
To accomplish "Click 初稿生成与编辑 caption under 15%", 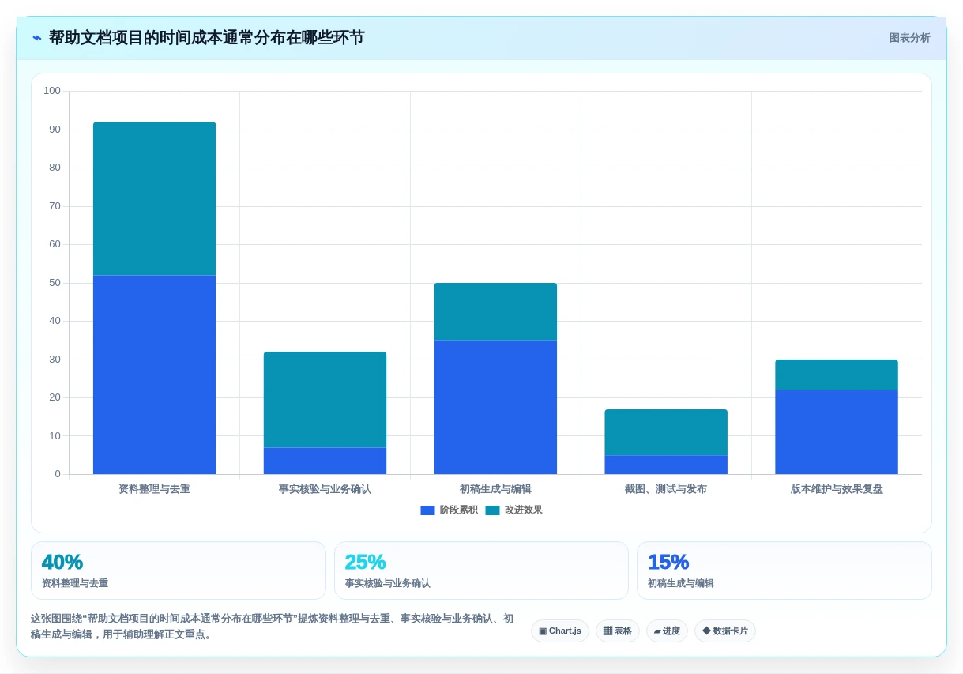I will click(x=681, y=583).
